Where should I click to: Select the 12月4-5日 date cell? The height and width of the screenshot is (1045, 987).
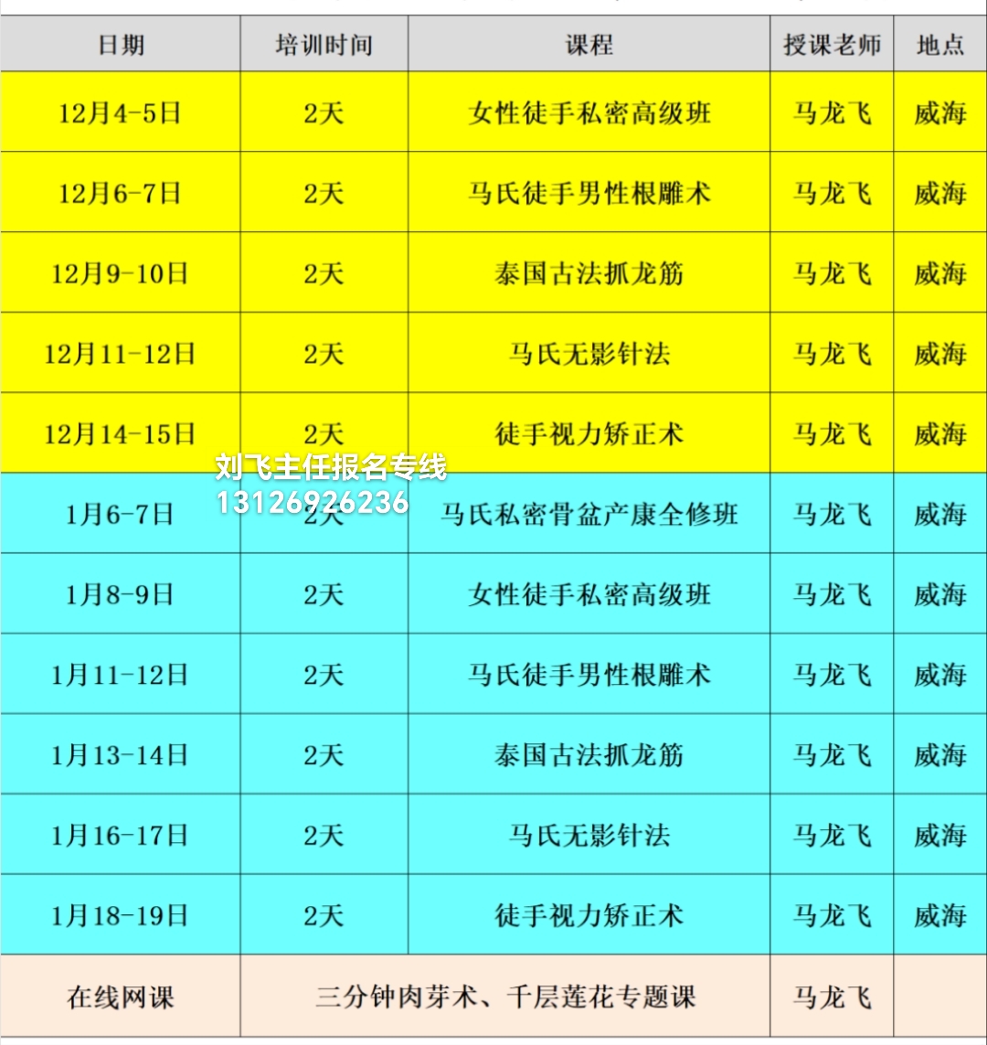[121, 113]
